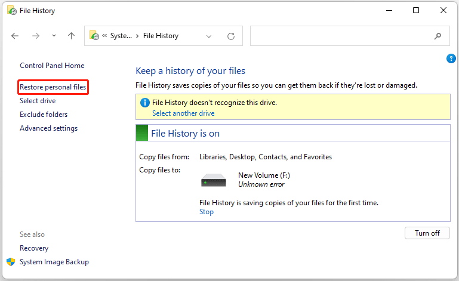459x281 pixels.
Task: Refresh the File History page
Action: [231, 36]
